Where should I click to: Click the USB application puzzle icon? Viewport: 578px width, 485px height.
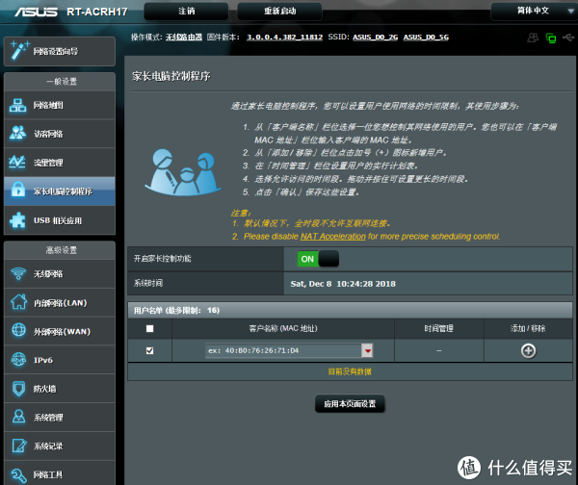pos(17,220)
